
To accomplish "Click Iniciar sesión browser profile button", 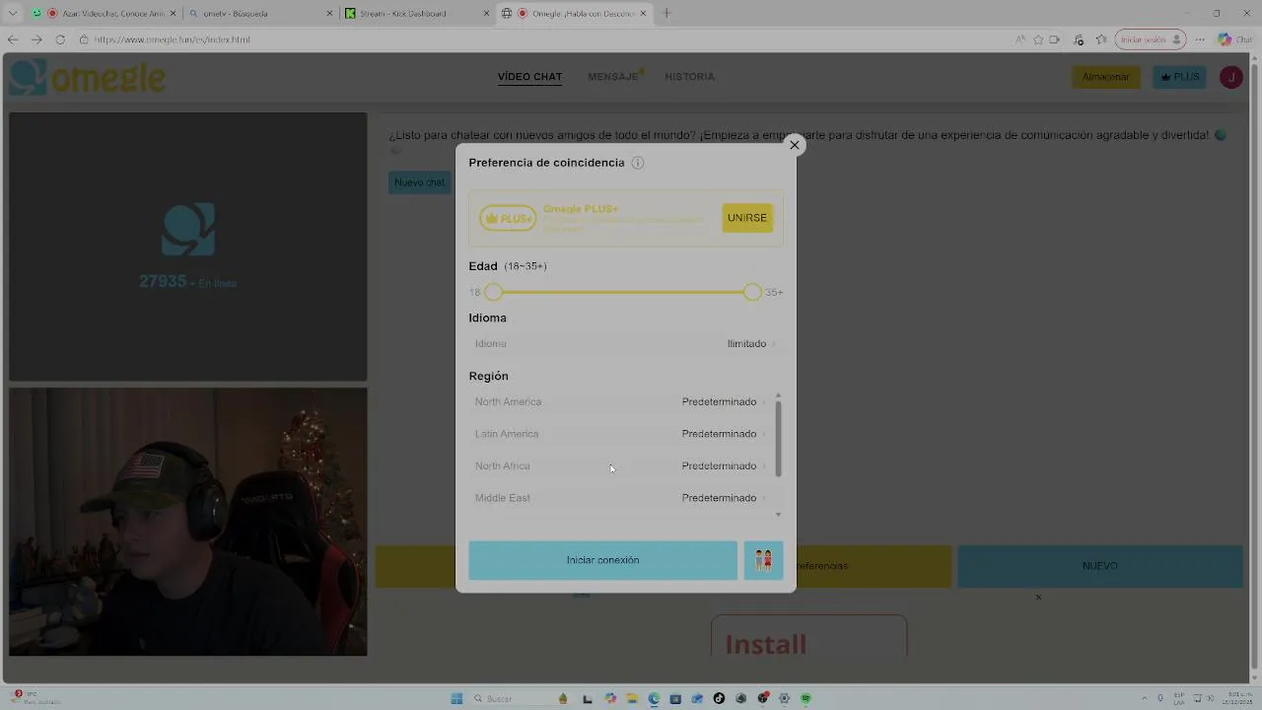I will pos(1151,39).
